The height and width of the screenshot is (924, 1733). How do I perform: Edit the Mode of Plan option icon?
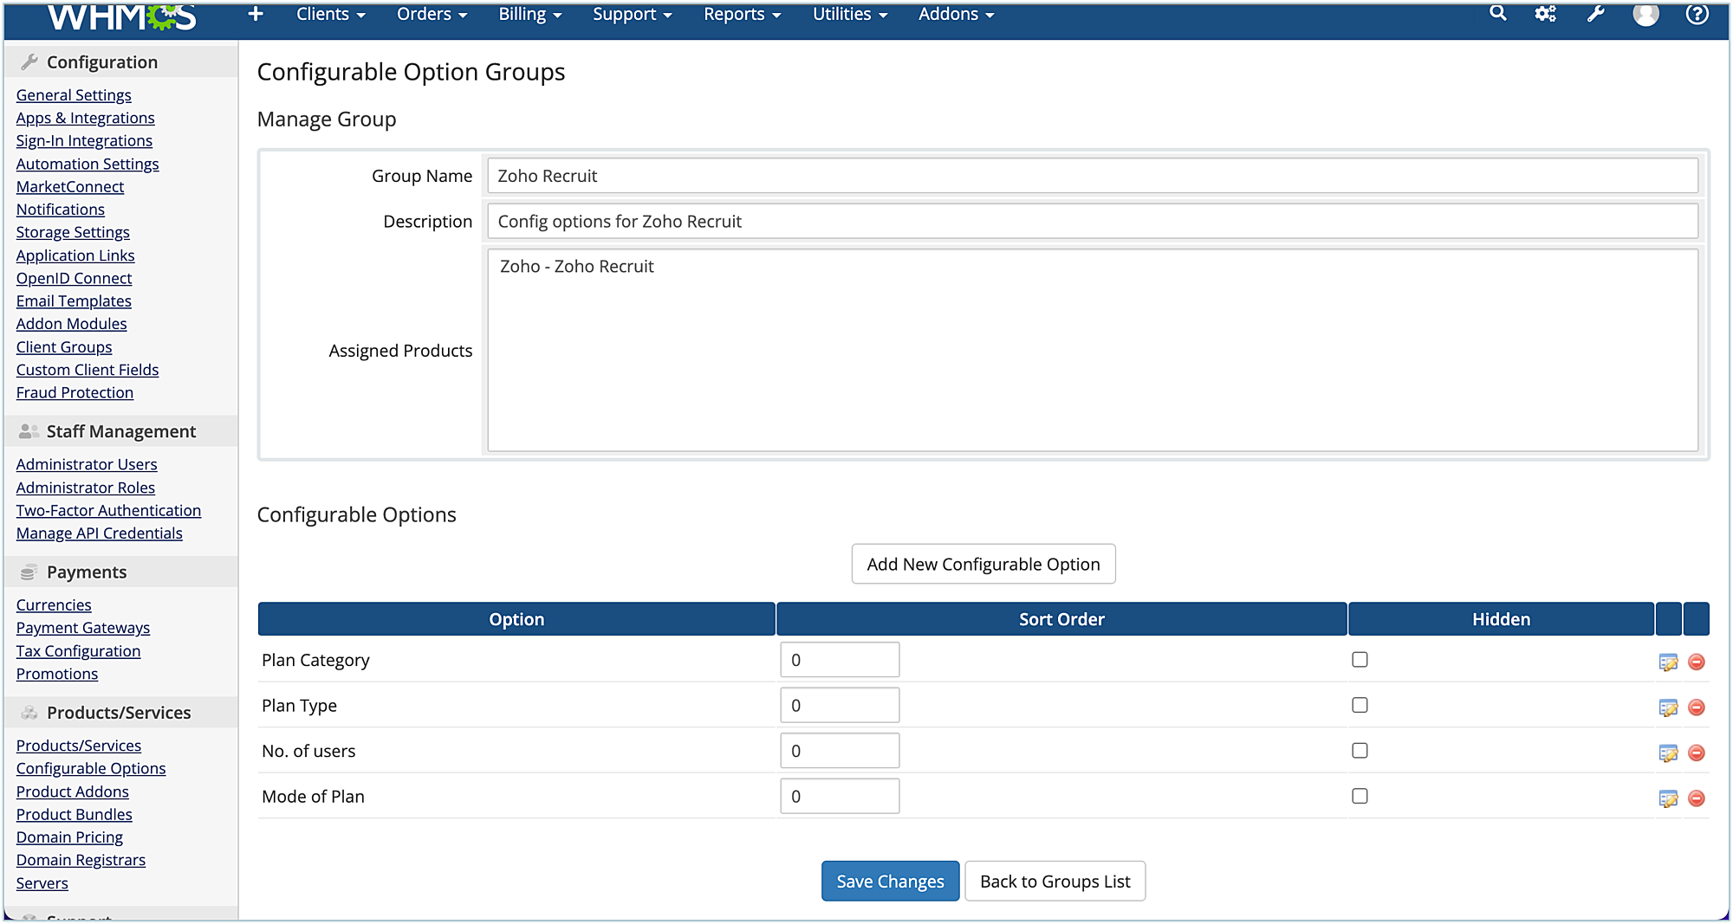1668,798
